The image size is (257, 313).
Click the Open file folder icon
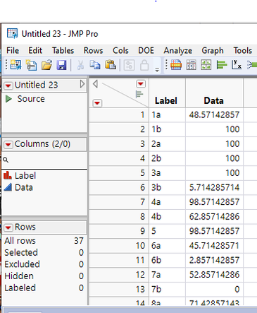(x=46, y=65)
